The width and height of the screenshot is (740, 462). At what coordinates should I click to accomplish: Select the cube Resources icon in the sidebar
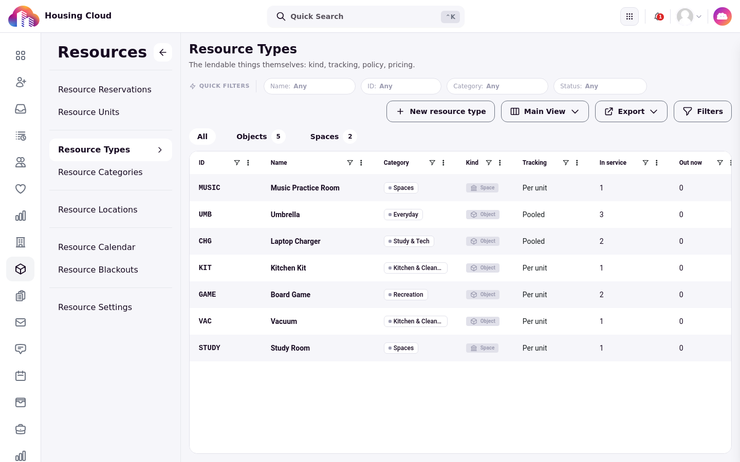21,269
